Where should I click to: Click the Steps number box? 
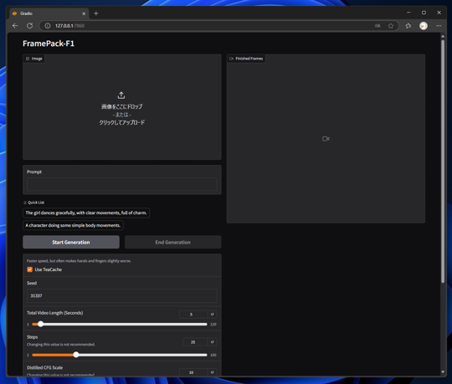(194, 342)
